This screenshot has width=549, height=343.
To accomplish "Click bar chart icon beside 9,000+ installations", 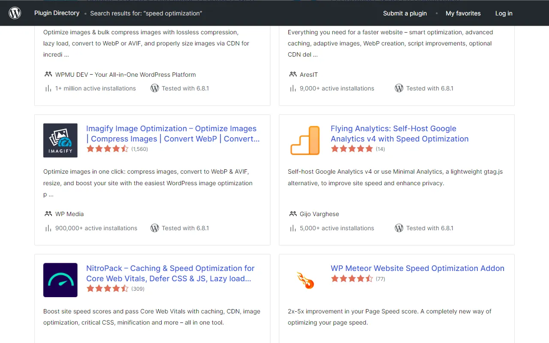I will click(293, 88).
